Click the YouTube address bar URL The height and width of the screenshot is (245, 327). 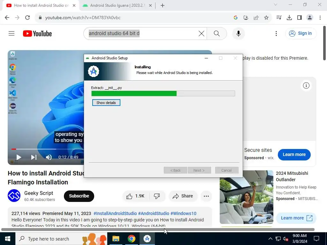coord(83,18)
